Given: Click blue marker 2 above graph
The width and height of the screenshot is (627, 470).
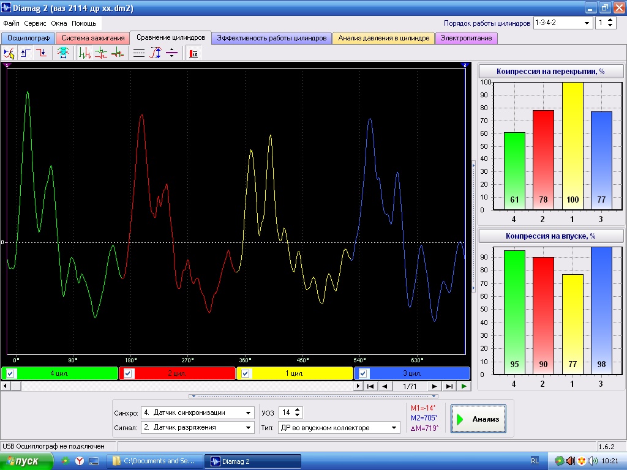Looking at the screenshot, I should coord(464,65).
